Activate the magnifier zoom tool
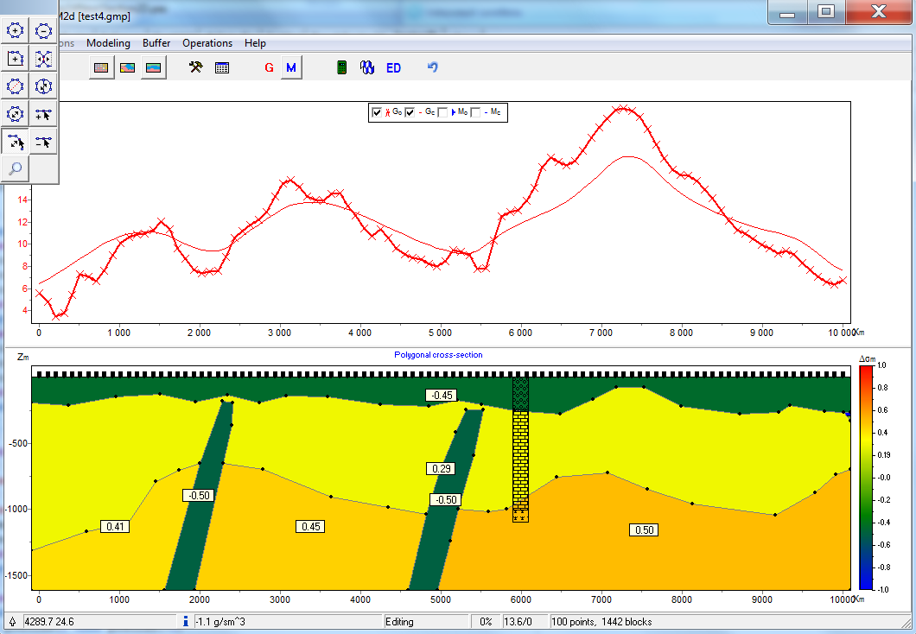The image size is (916, 634). click(x=15, y=168)
